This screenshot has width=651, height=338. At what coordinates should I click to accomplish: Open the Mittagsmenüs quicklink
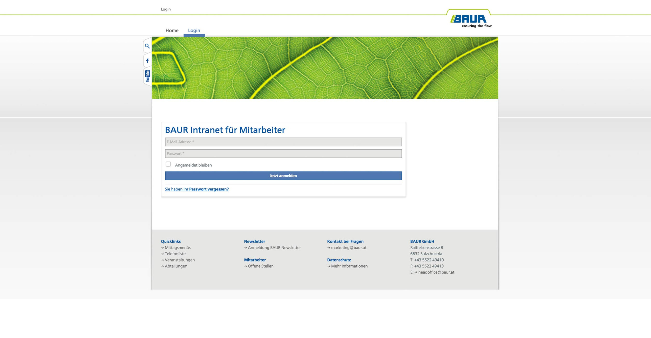[178, 248]
